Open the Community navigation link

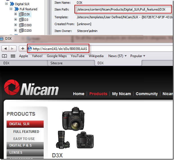coord(147,94)
